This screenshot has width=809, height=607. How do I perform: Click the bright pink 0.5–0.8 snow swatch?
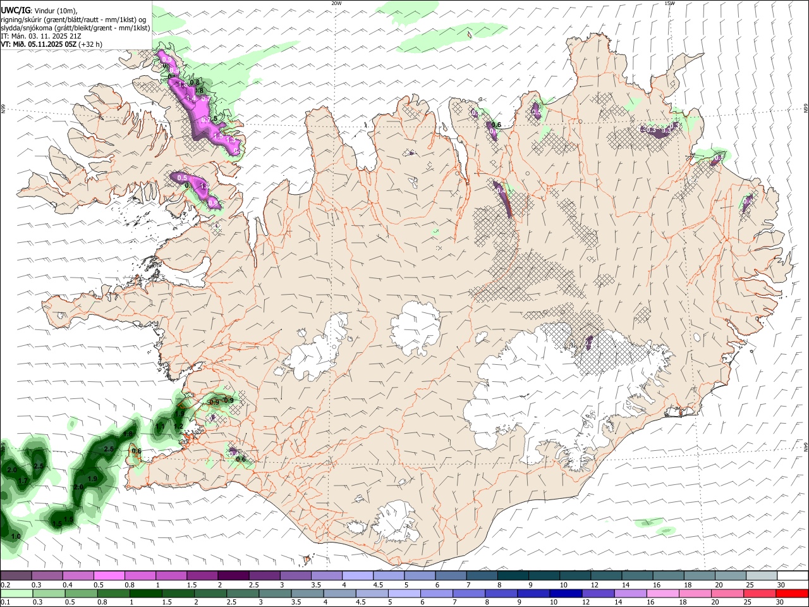109,576
